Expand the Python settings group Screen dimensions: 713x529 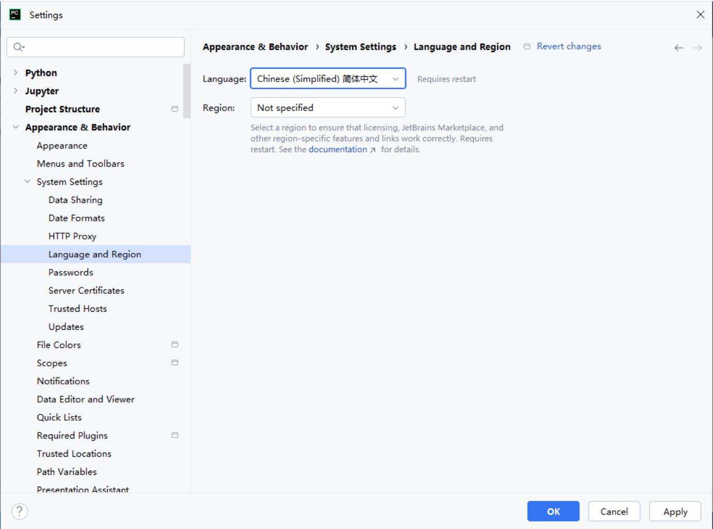[15, 73]
